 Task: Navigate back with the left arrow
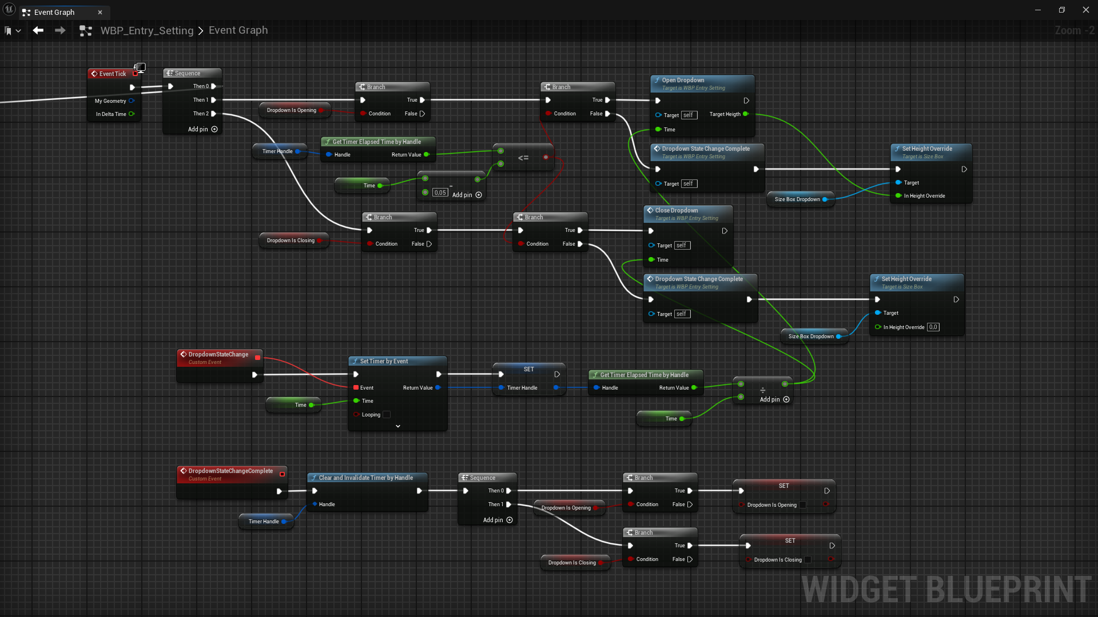[38, 30]
